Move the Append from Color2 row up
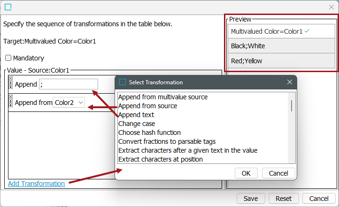Image resolution: width=339 pixels, height=207 pixels. coord(11,101)
